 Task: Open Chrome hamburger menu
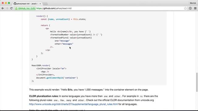(x=195, y=8)
